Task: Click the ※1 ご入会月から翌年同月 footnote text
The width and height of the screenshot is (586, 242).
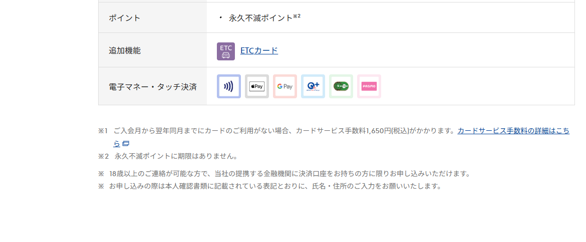Action: (x=284, y=131)
